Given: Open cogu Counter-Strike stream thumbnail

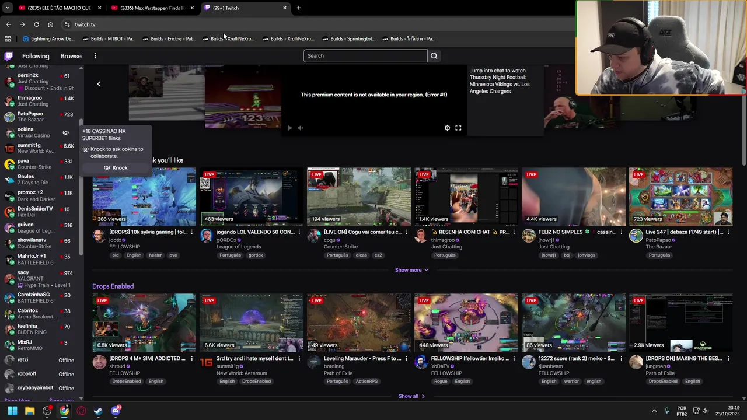Looking at the screenshot, I should (x=359, y=197).
